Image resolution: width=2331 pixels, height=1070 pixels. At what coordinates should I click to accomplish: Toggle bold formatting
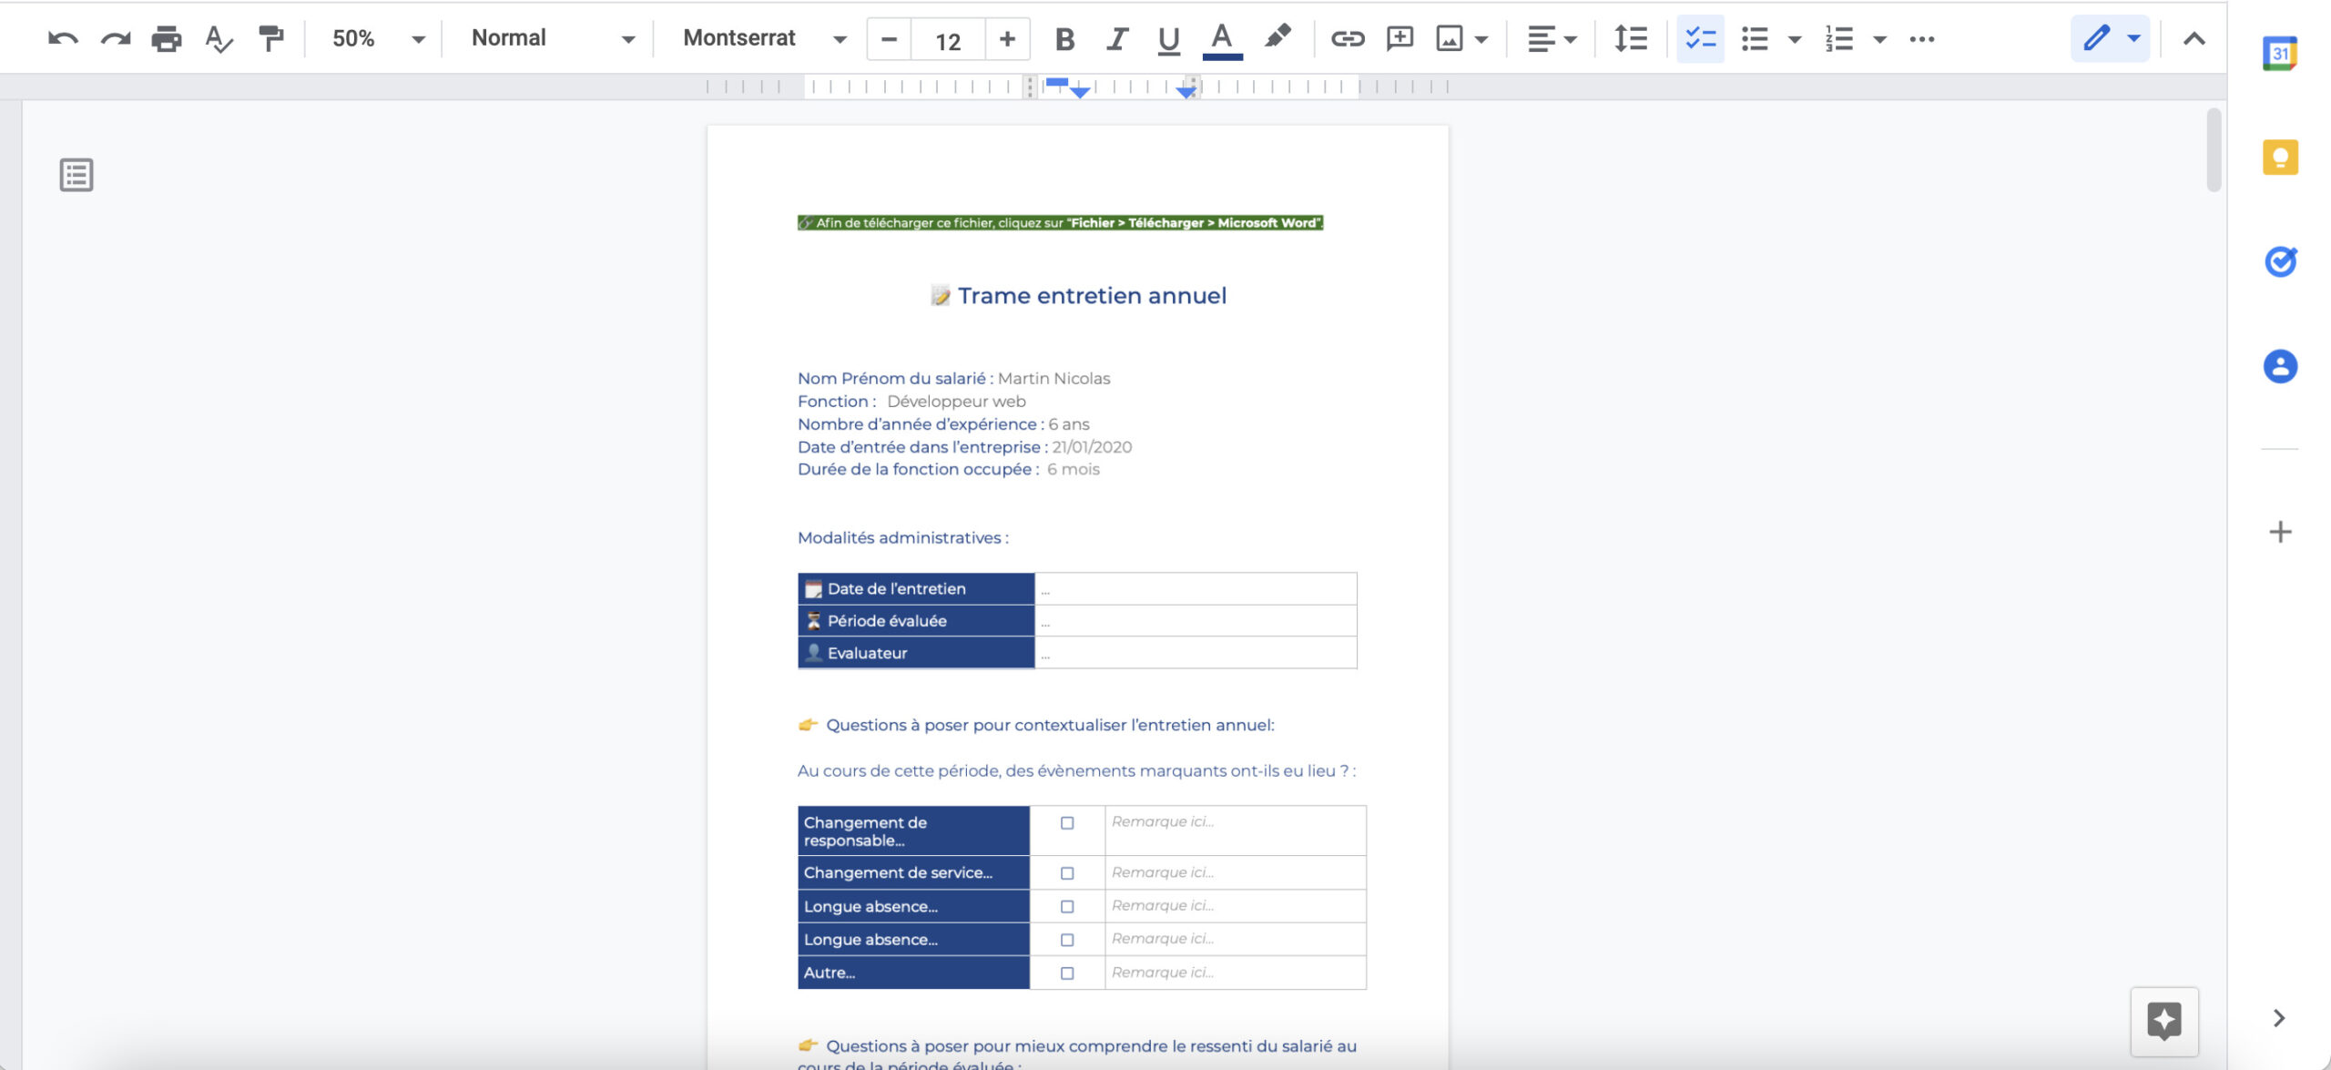point(1064,39)
